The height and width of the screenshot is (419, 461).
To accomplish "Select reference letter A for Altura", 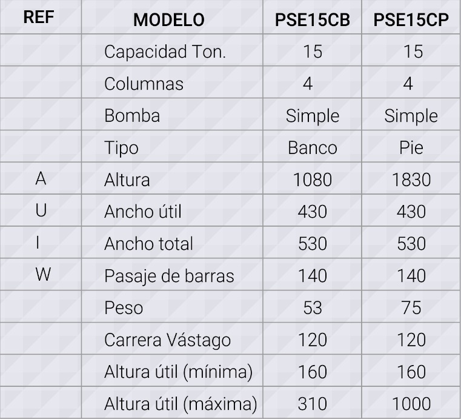I will coord(41,179).
